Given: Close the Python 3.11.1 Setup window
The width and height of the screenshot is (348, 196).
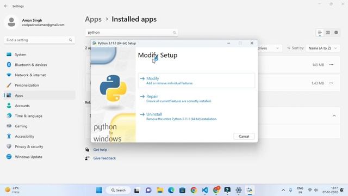Looking at the screenshot, I should (x=252, y=43).
